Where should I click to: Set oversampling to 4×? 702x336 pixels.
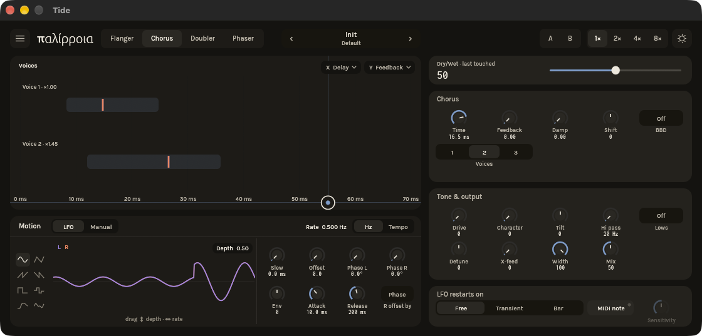click(x=637, y=38)
